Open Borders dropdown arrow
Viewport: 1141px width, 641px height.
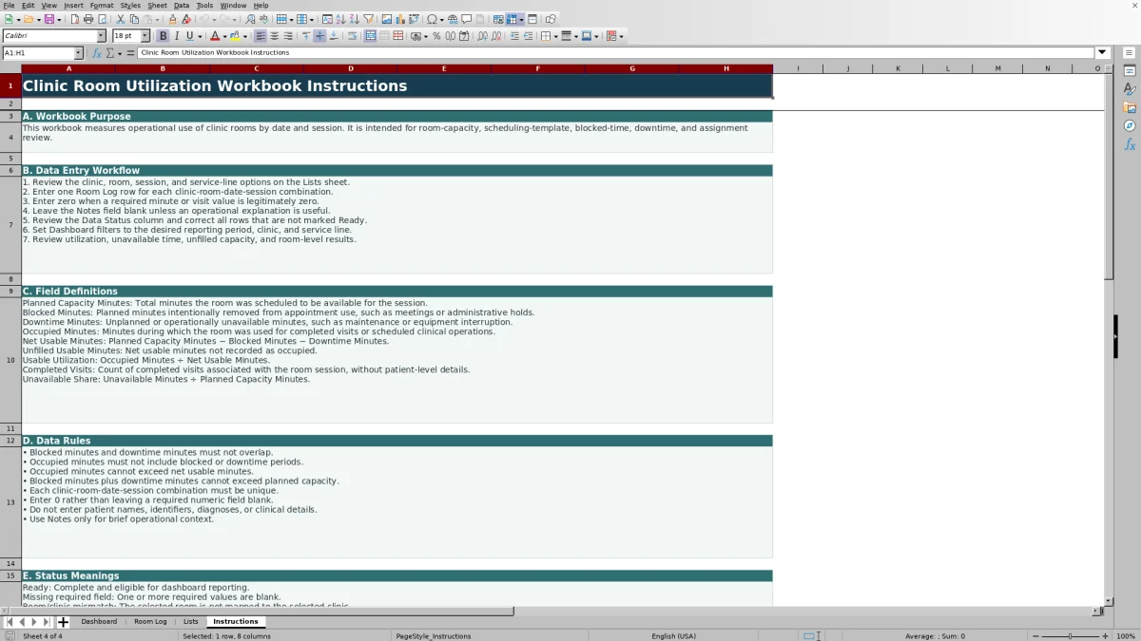pyautogui.click(x=555, y=36)
